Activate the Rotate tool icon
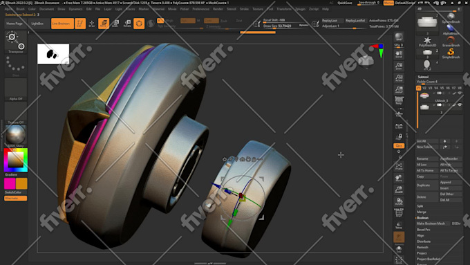This screenshot has height=265, width=470. (127, 24)
